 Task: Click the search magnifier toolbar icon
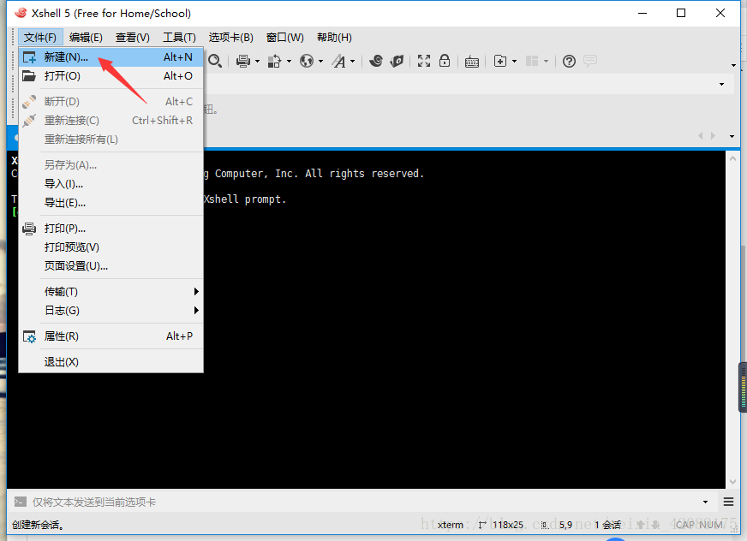pyautogui.click(x=215, y=61)
